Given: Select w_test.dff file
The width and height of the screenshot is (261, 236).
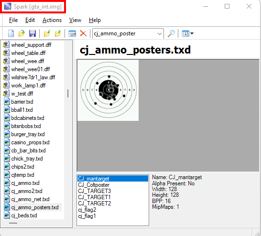Looking at the screenshot, I should [x=22, y=94].
